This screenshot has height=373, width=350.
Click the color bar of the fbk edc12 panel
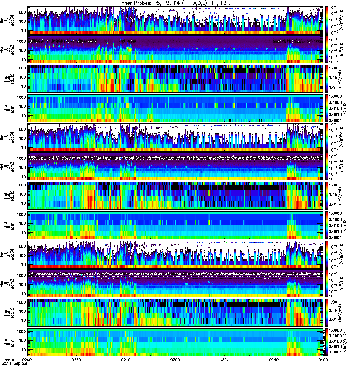tap(326, 313)
